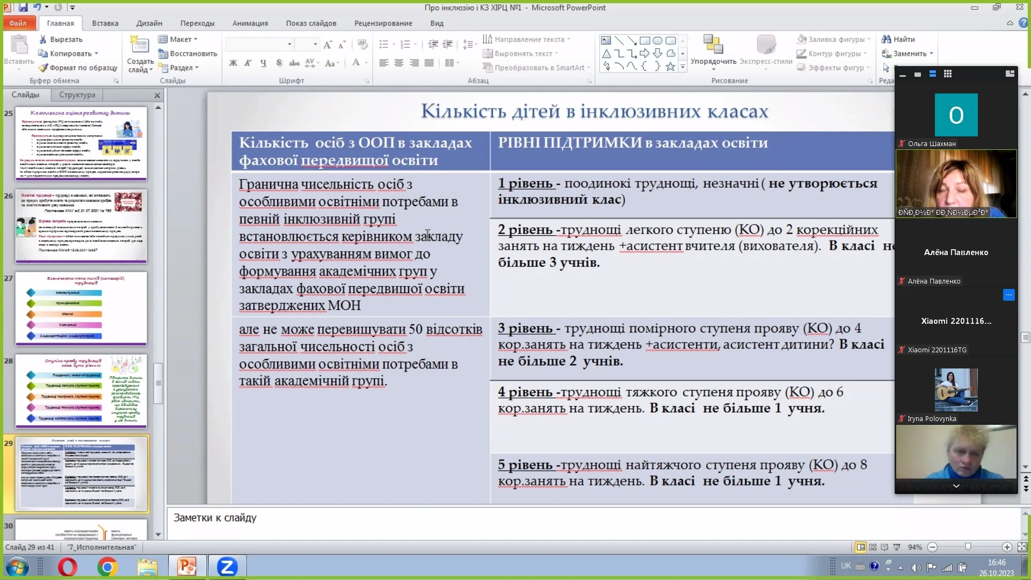Open the Replace (Заменить) dropdown arrow
Viewport: 1031px width, 580px height.
931,54
